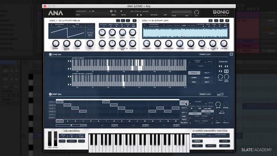Image resolution: width=277 pixels, height=156 pixels.
Task: Click the Reset button in CMD panel
Action: click(x=207, y=78)
